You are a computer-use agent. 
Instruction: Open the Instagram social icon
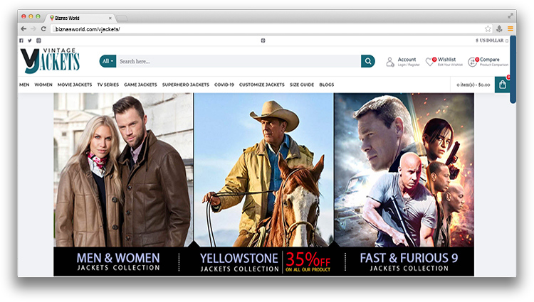point(38,41)
